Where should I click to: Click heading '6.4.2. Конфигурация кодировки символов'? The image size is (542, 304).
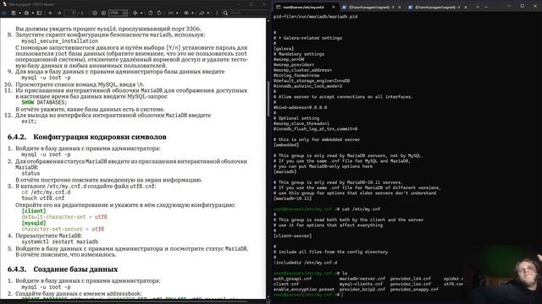[86, 137]
